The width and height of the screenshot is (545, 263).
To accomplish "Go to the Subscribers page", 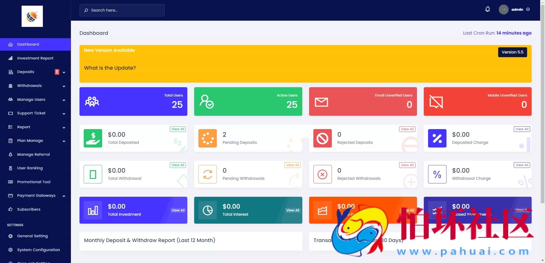I will [x=29, y=209].
